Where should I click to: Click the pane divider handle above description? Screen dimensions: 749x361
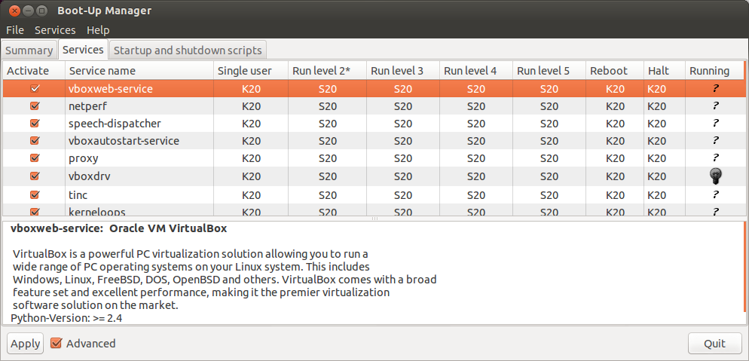(x=374, y=219)
